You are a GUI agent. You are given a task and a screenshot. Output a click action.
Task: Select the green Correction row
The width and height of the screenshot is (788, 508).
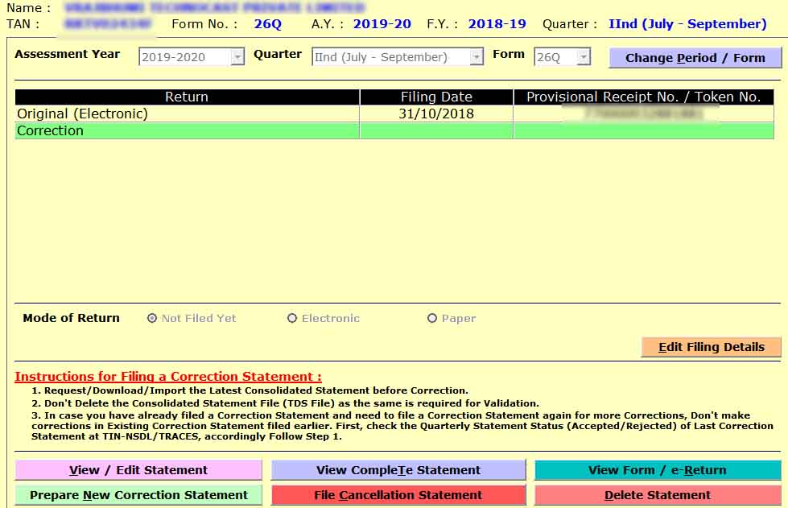[187, 130]
